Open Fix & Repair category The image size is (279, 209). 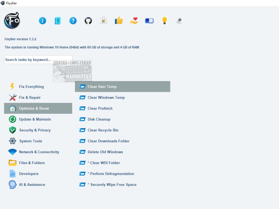coord(38,97)
